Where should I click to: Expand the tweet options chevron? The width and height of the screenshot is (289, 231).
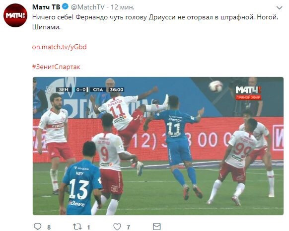280,8
